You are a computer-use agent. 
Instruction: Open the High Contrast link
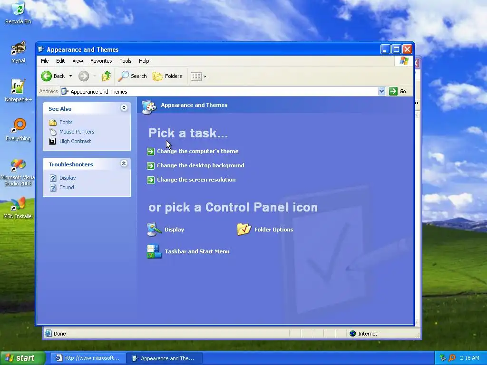[x=75, y=141]
